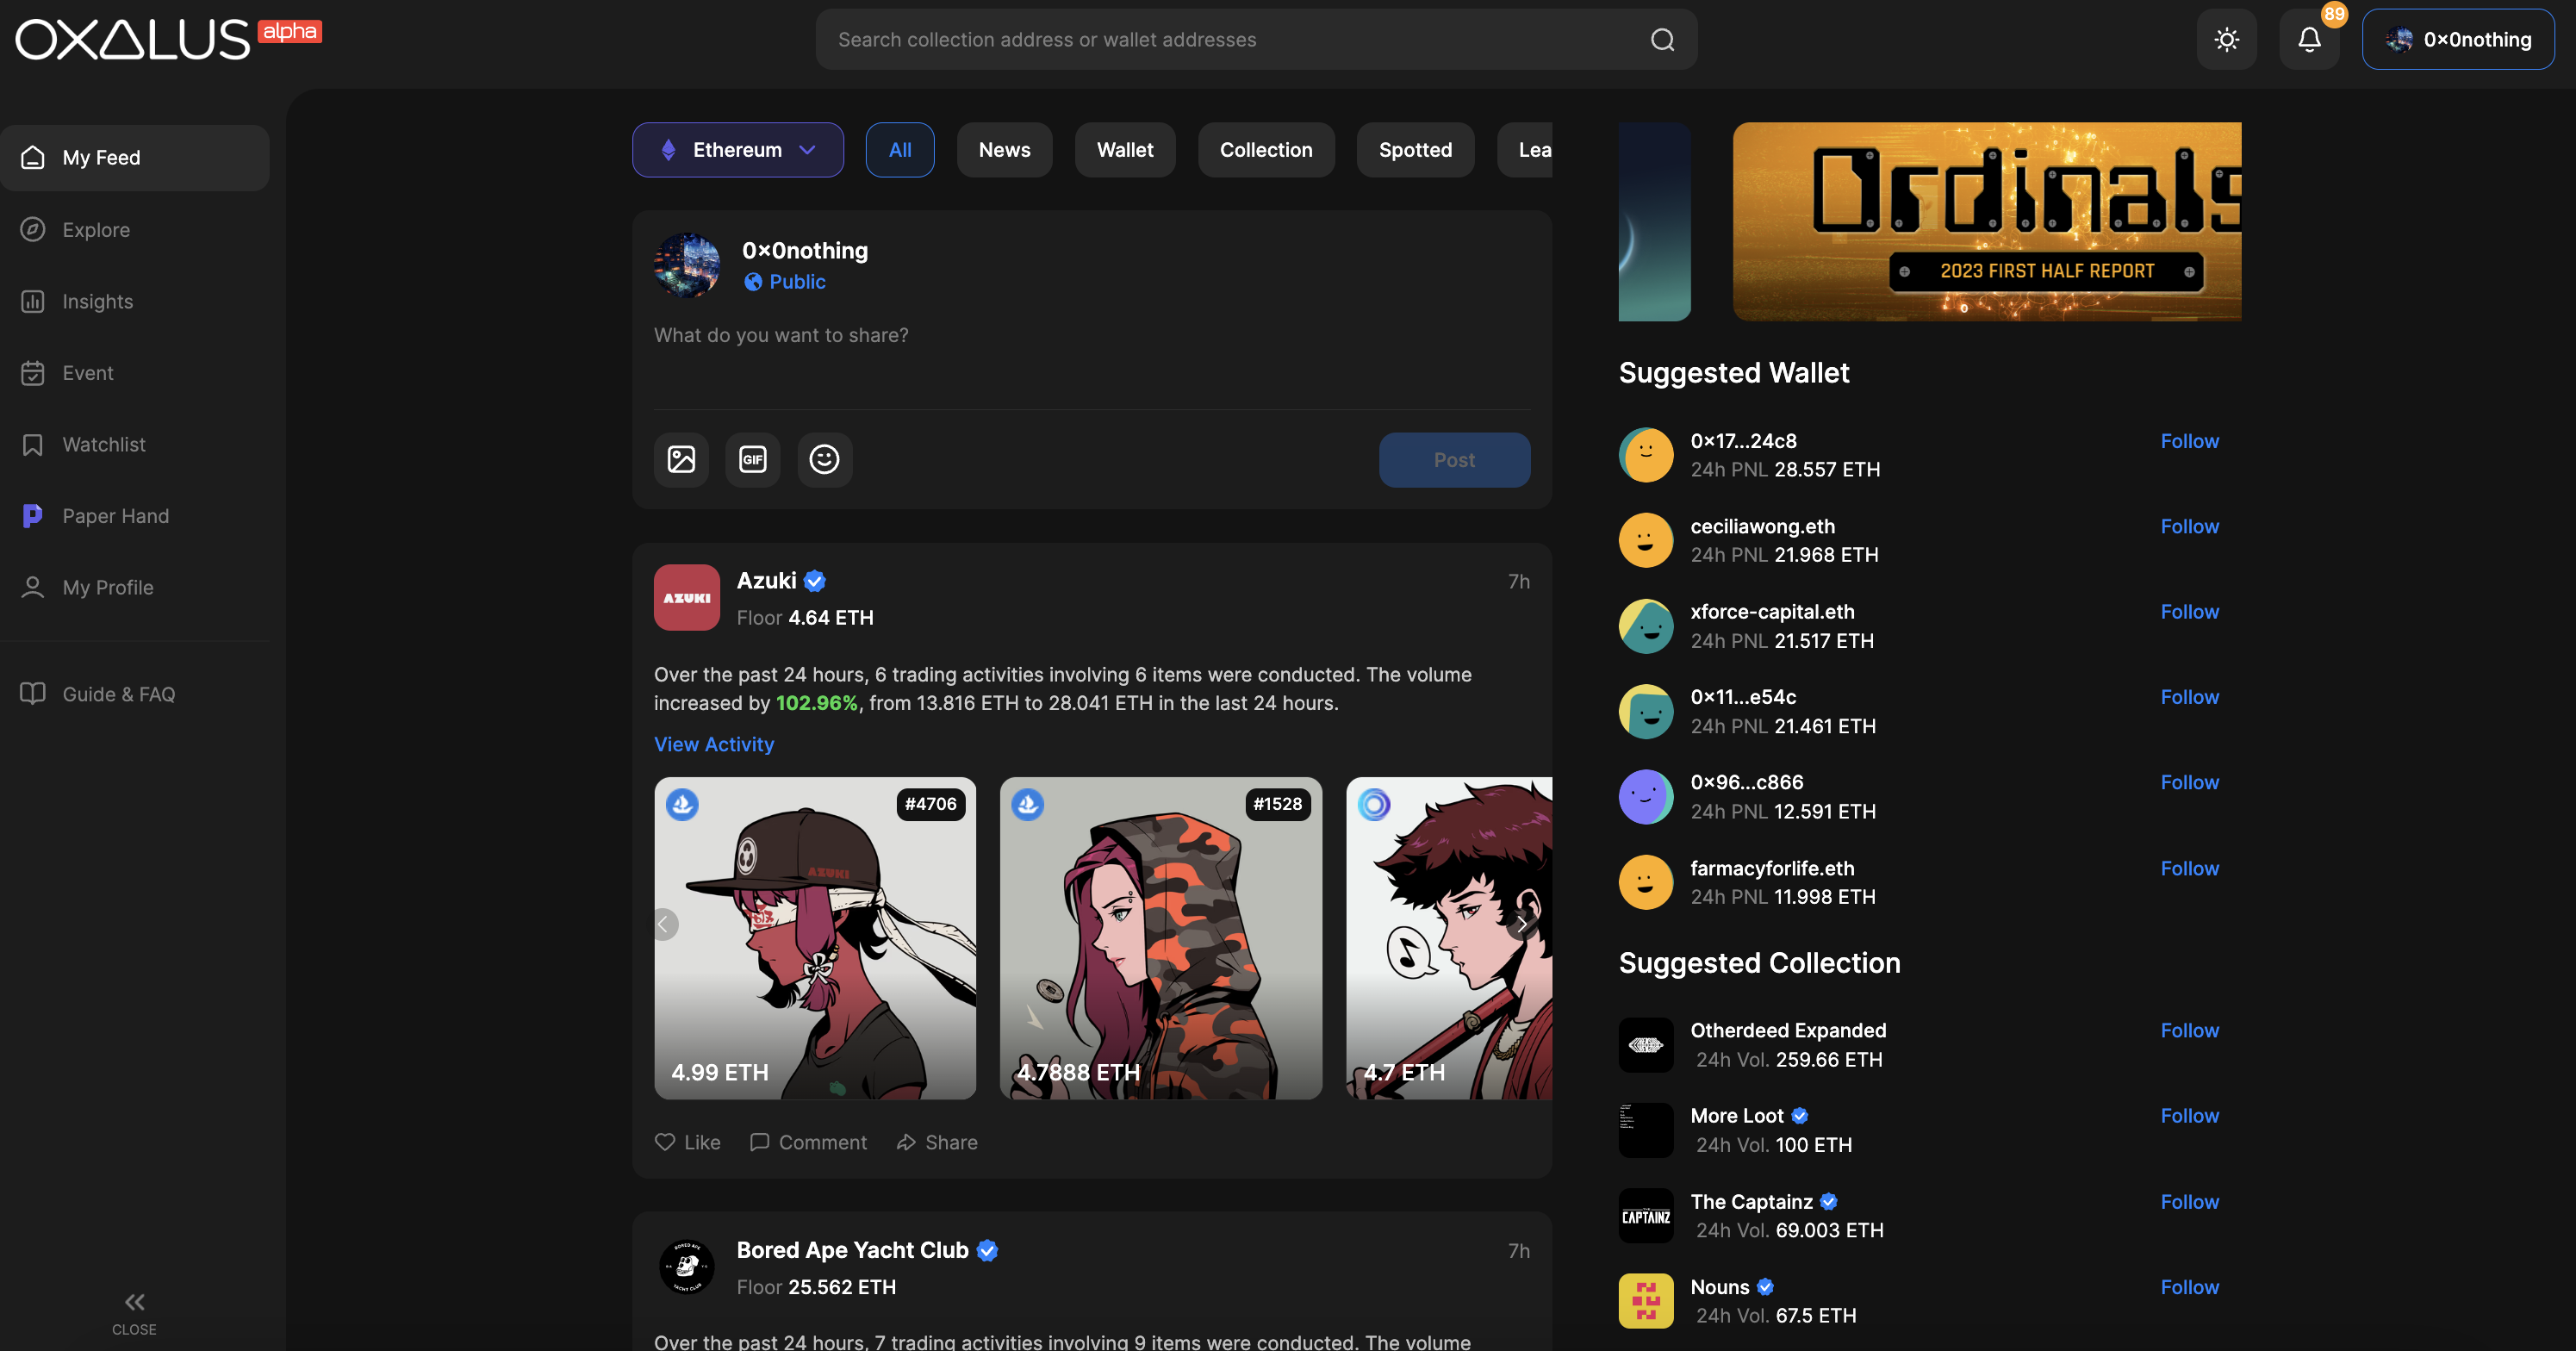Click the "What do you want to share?" box
This screenshot has width=2576, height=1351.
(1092, 336)
